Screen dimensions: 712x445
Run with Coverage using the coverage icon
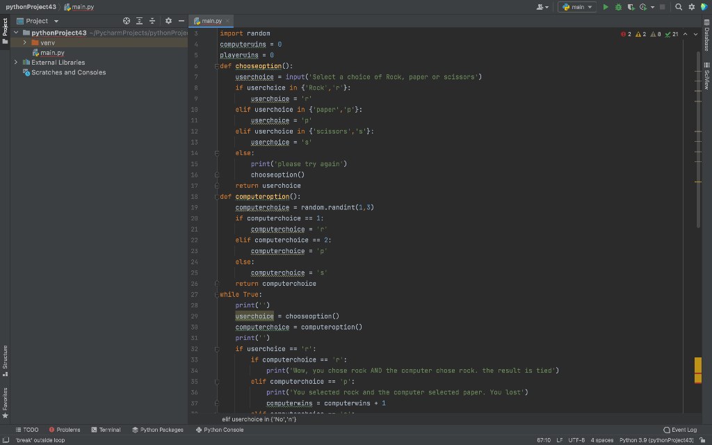[x=631, y=6]
